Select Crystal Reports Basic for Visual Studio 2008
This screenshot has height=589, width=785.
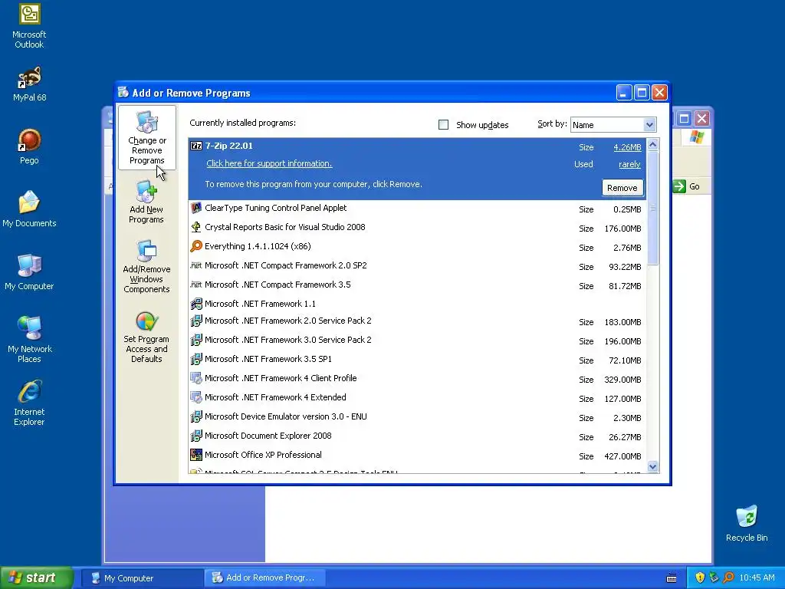click(x=417, y=227)
